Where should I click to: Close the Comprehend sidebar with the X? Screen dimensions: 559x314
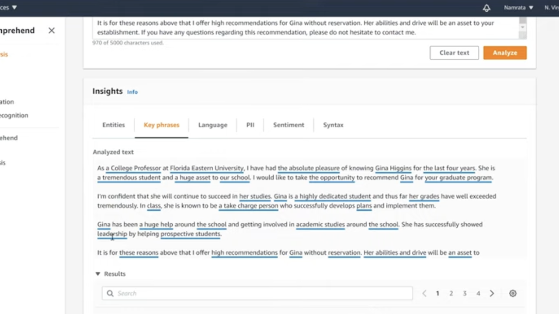51,30
